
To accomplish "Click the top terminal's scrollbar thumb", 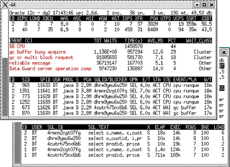I will (5, 87).
